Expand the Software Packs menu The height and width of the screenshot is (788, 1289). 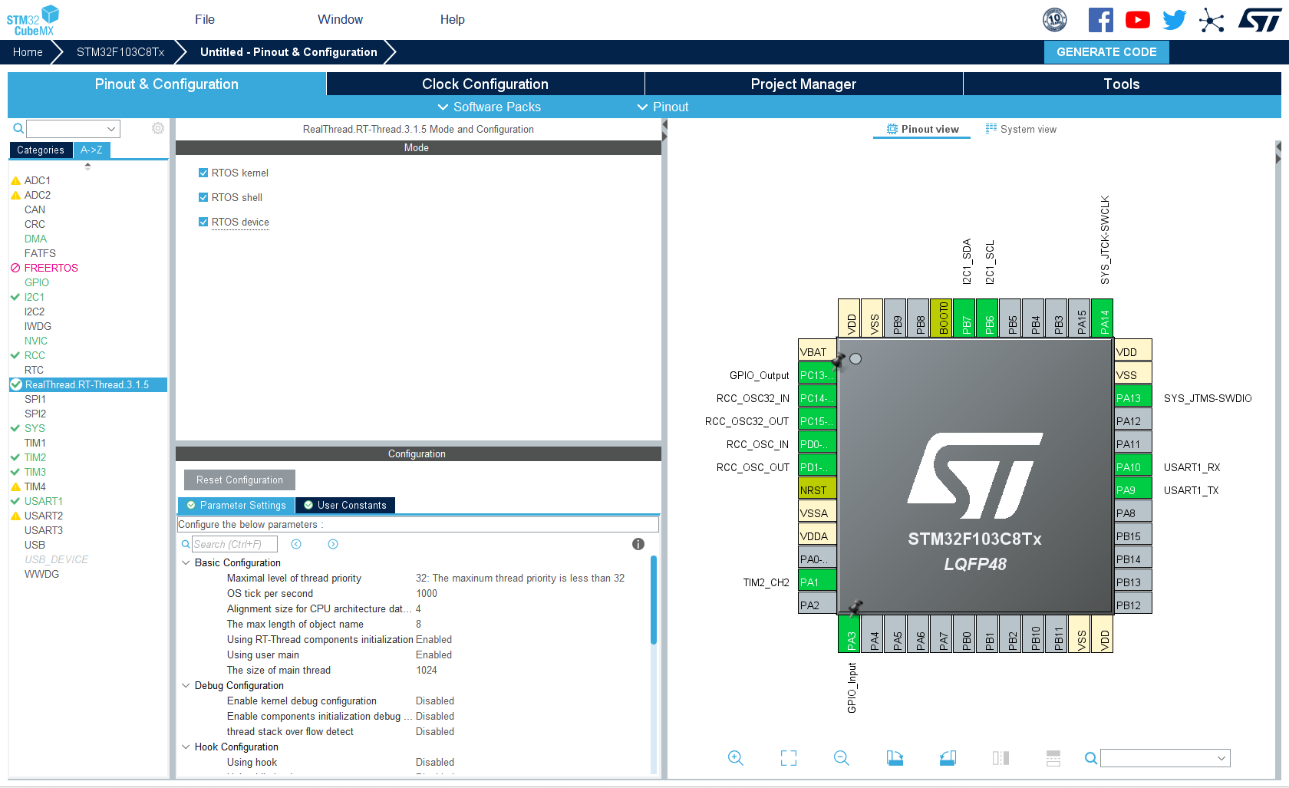point(489,107)
